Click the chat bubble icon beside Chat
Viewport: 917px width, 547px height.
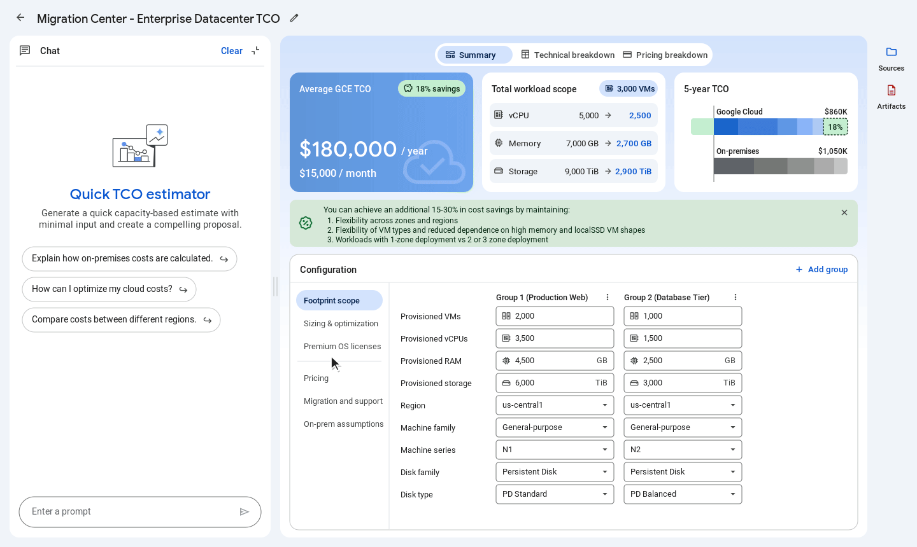tap(25, 51)
